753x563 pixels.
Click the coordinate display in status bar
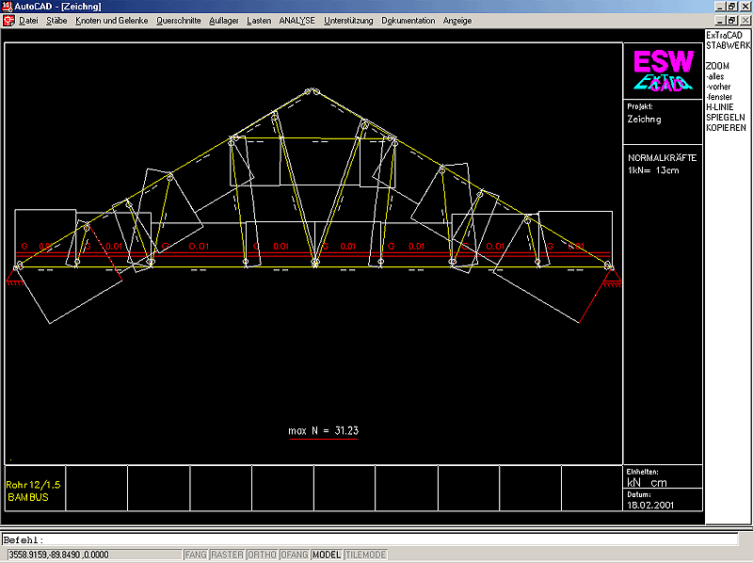pos(94,555)
